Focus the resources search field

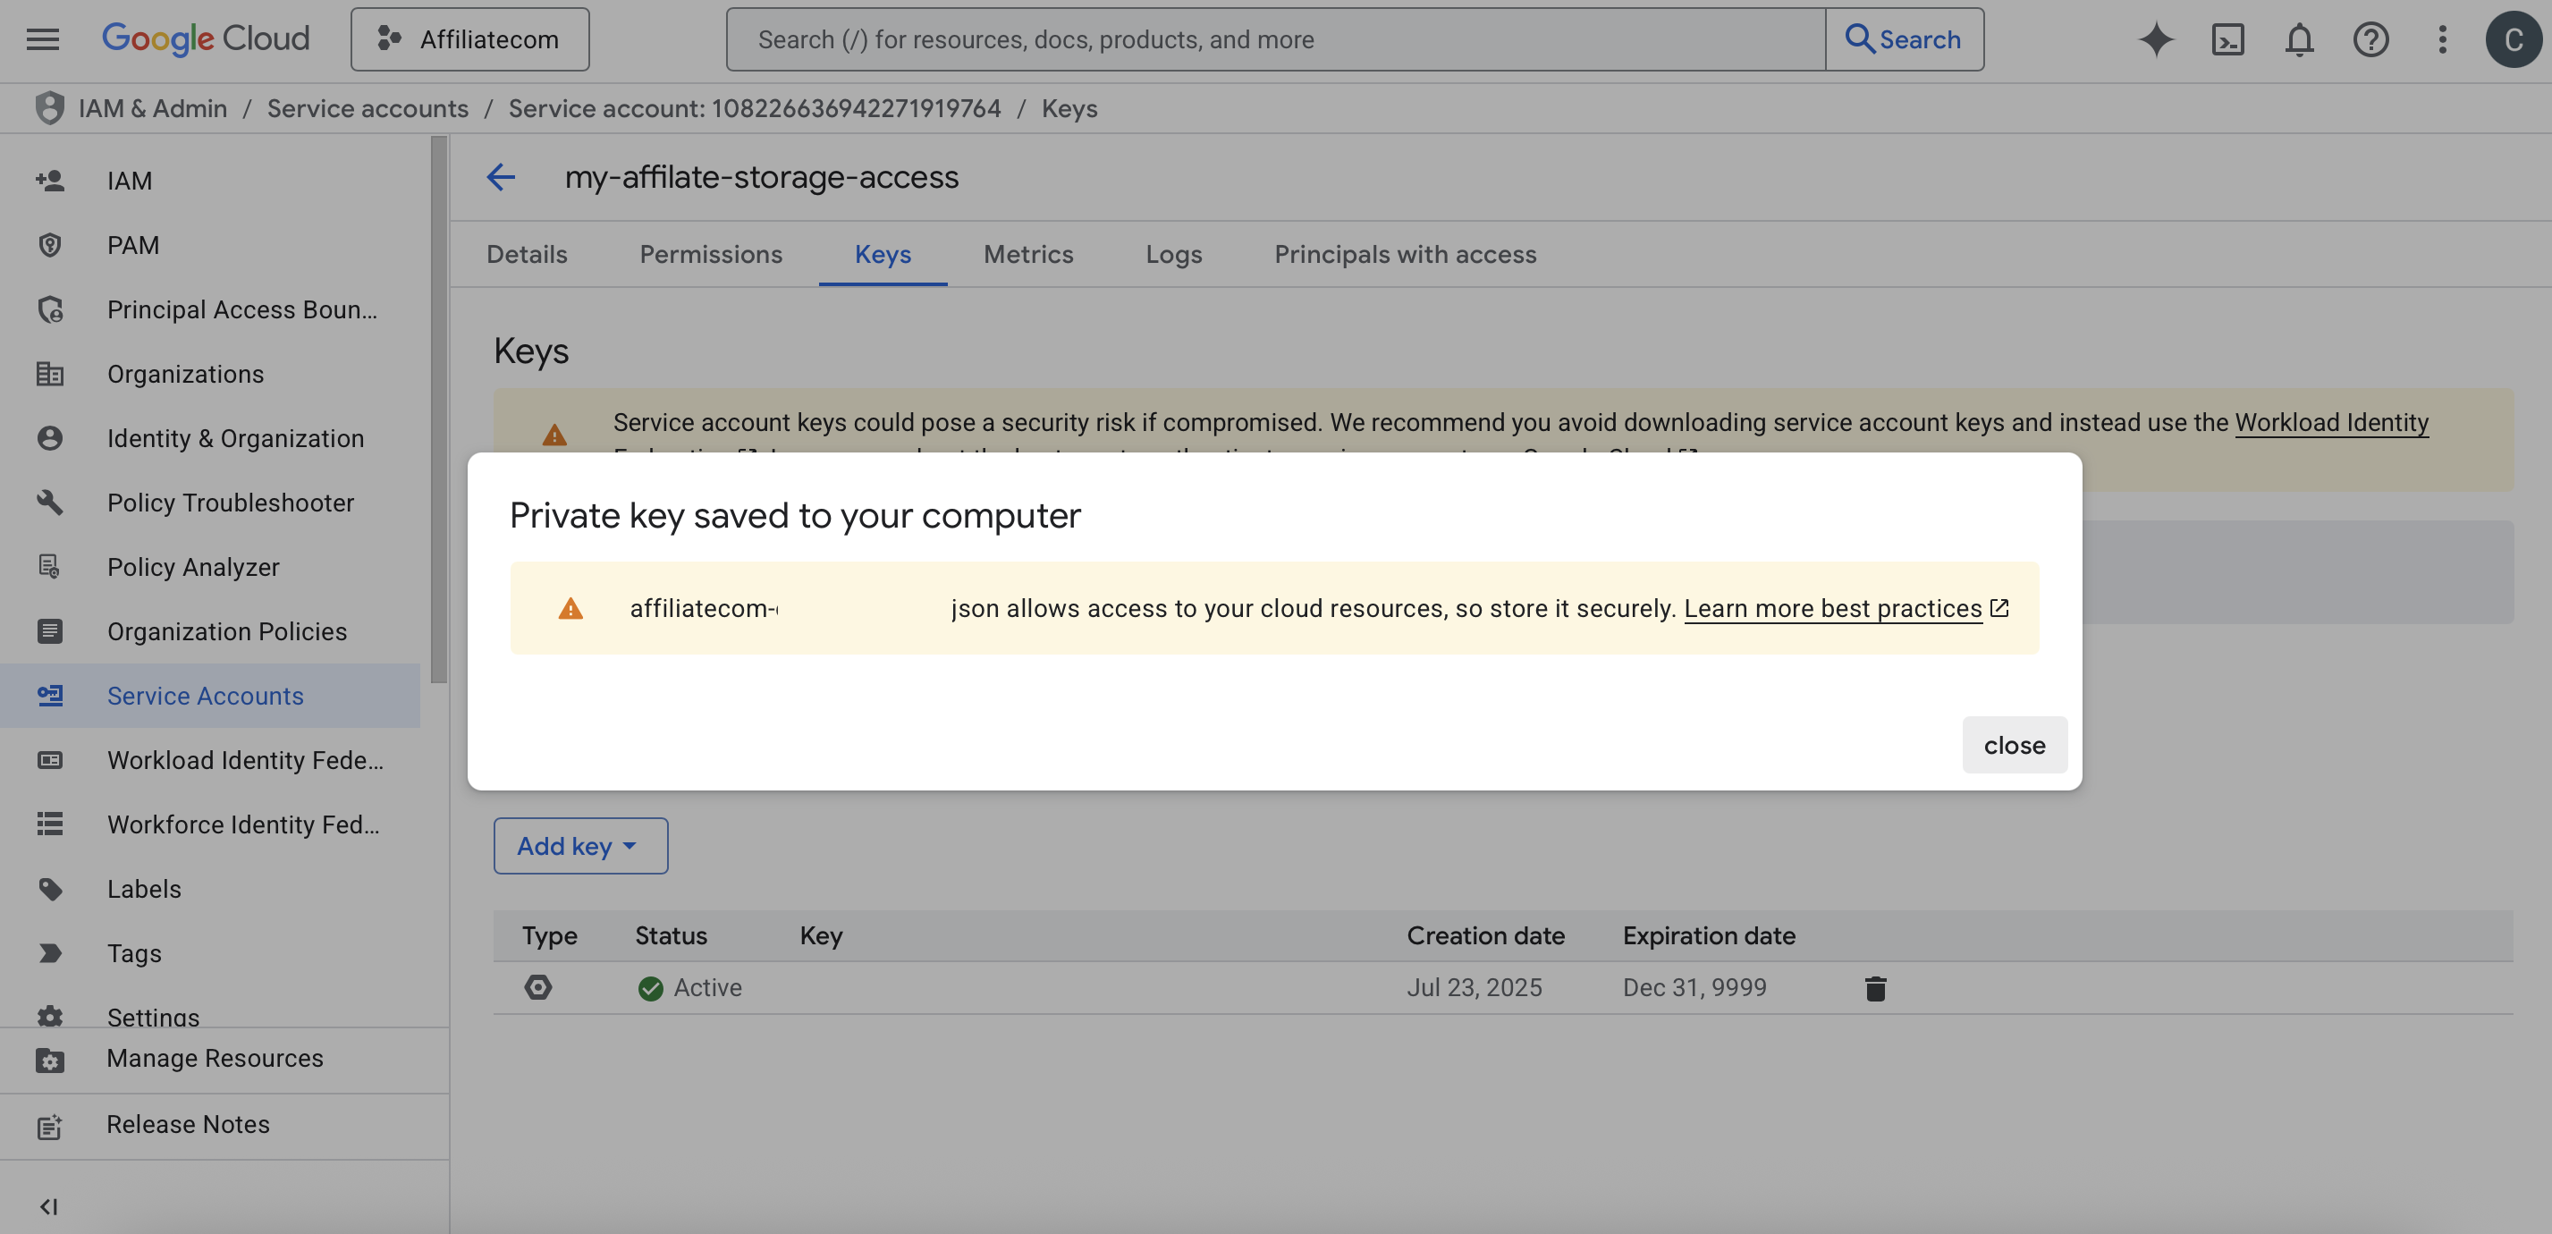[x=1276, y=39]
